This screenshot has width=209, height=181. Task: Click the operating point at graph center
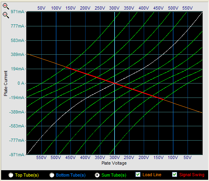click(115, 84)
